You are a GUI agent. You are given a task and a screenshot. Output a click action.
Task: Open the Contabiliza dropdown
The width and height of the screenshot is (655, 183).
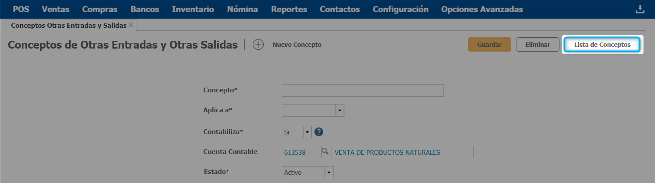coord(307,132)
